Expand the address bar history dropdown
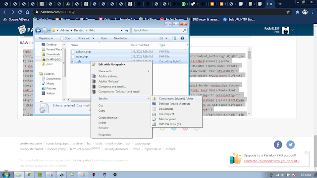This screenshot has height=178, width=317. [x=121, y=31]
